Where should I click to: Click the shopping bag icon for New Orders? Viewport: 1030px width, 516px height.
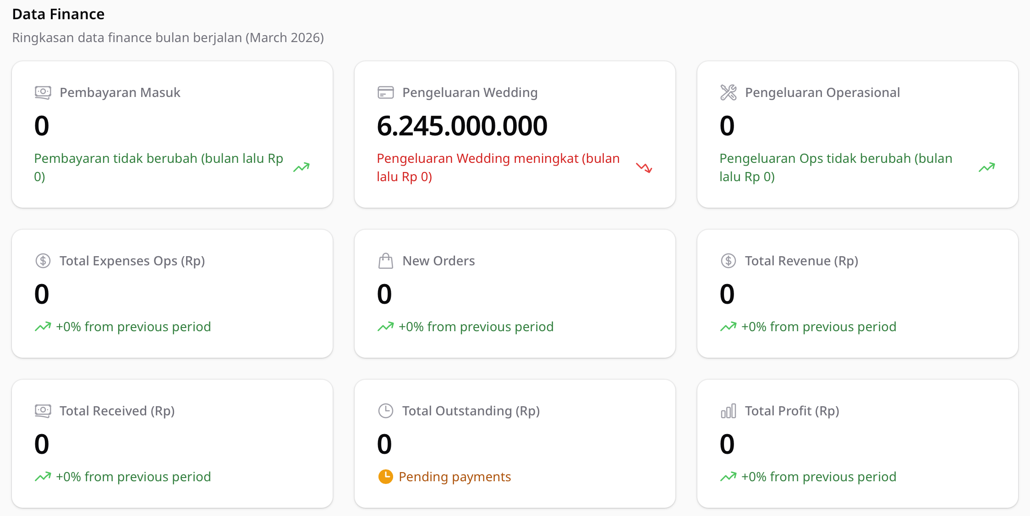point(385,261)
